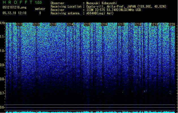Click the Receiver field label
The height and width of the screenshot is (113, 178).
click(57, 10)
